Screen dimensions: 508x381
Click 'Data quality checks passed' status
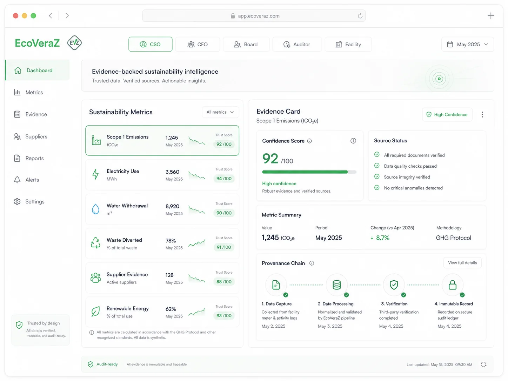[x=410, y=166]
